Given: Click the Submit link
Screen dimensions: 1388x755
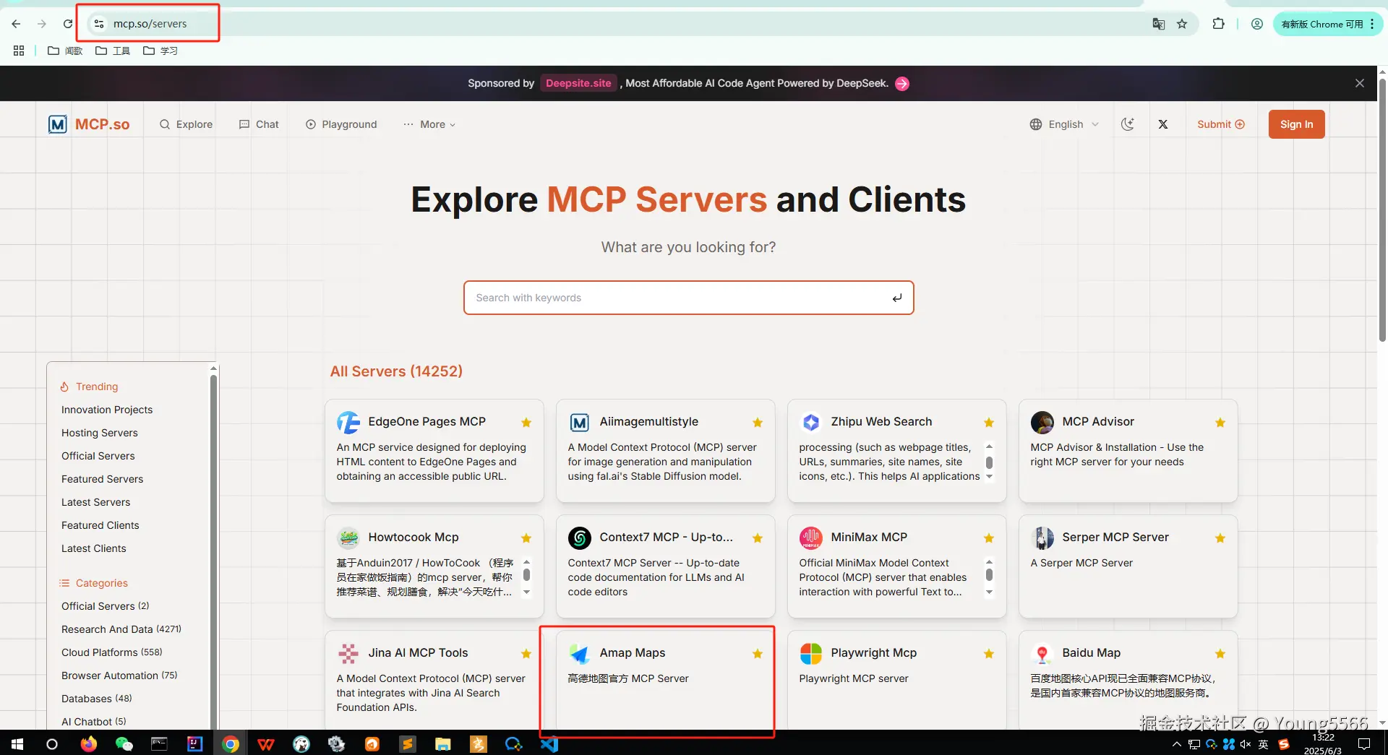Looking at the screenshot, I should [x=1221, y=124].
